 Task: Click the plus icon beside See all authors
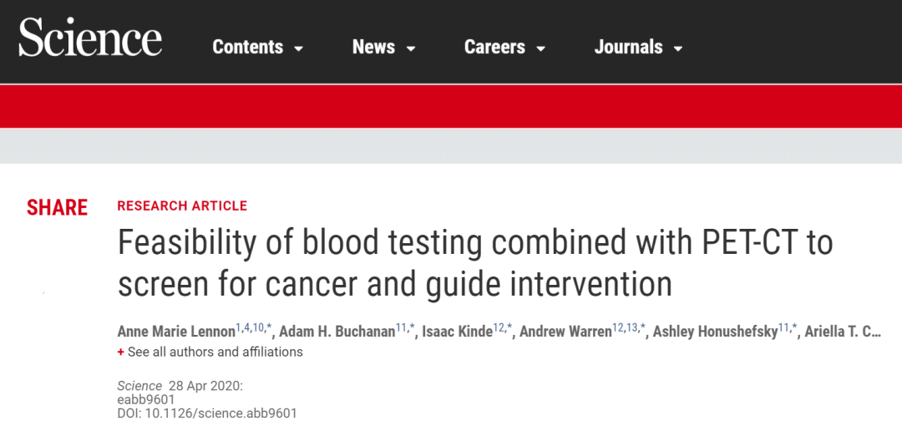point(120,352)
